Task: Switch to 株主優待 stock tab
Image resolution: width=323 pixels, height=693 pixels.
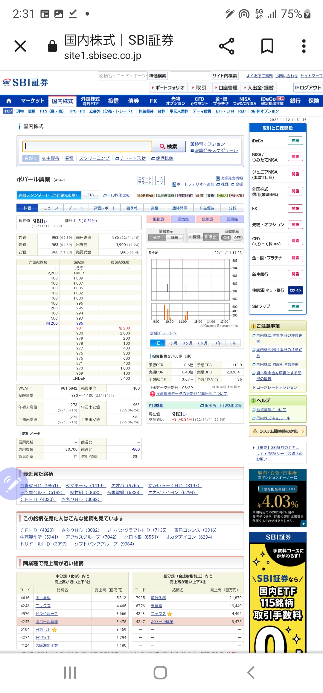Action: 207,208
